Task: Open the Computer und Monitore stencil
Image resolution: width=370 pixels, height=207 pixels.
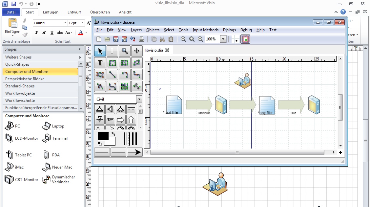Action: pos(40,72)
